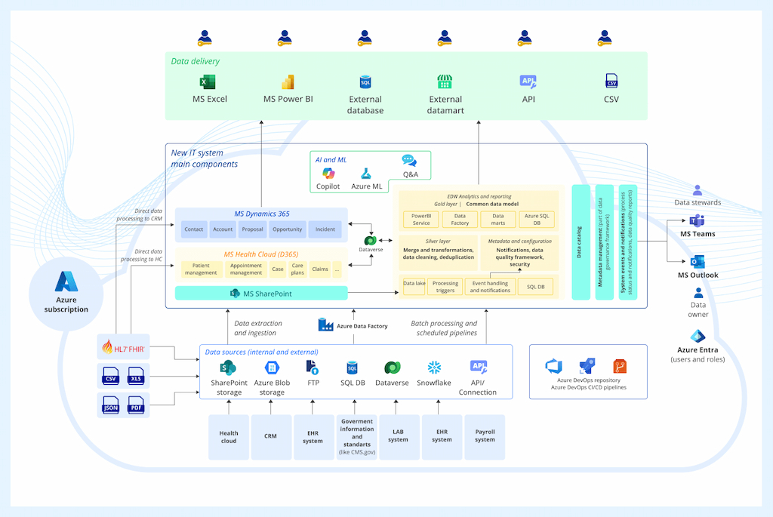Select the MS Power BI icon

point(287,82)
